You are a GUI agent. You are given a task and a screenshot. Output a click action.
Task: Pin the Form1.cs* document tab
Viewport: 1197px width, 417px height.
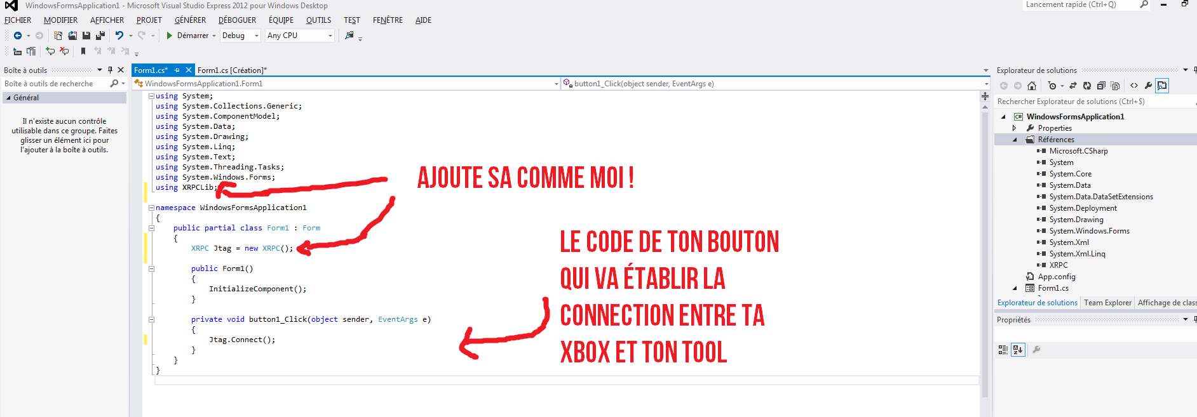pos(177,70)
